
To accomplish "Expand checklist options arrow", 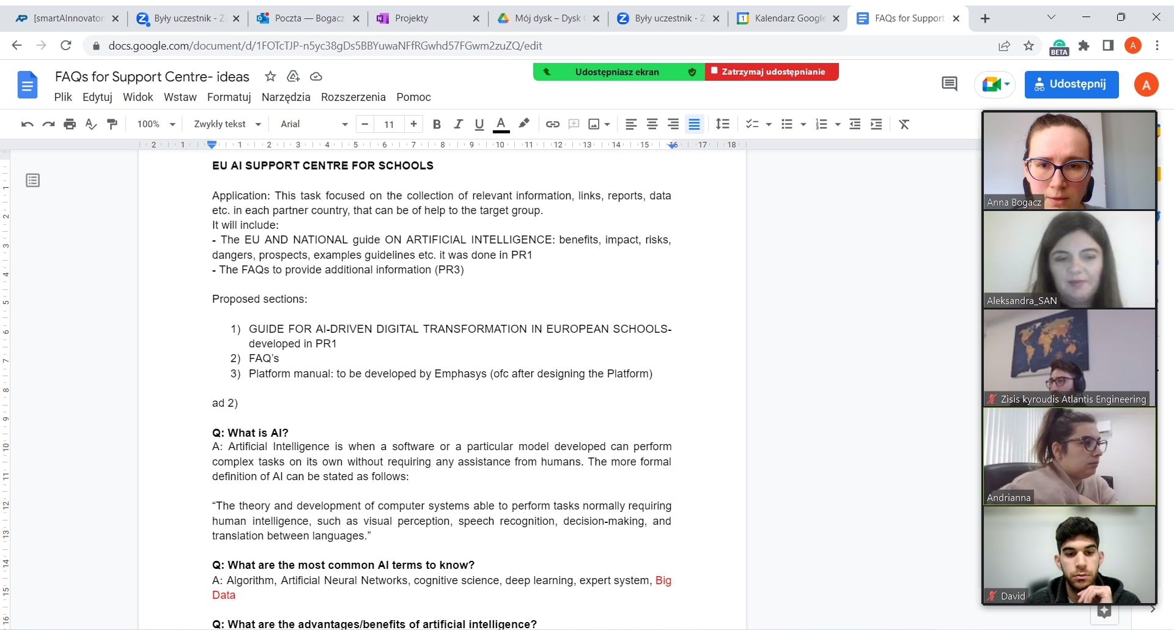I will 769,124.
